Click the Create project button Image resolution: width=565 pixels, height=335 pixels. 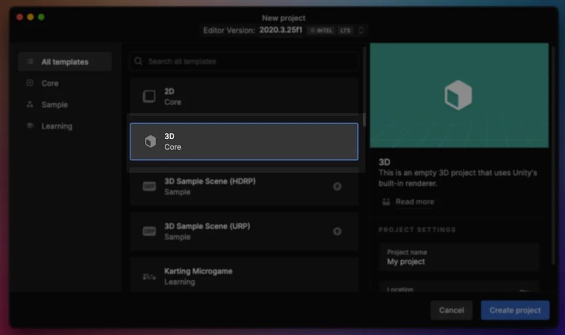516,310
